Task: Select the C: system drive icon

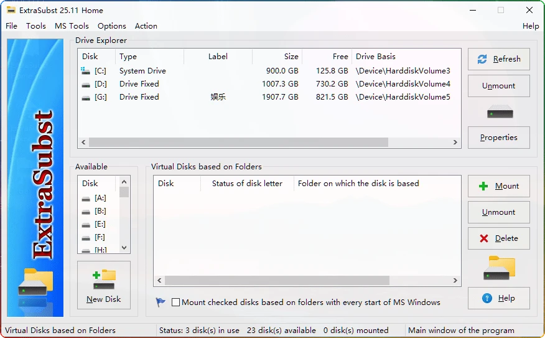Action: (86, 71)
